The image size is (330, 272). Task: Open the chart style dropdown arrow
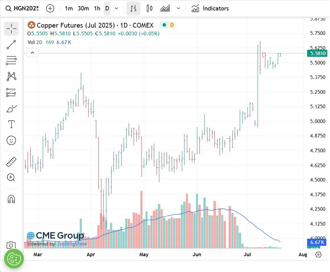point(178,8)
